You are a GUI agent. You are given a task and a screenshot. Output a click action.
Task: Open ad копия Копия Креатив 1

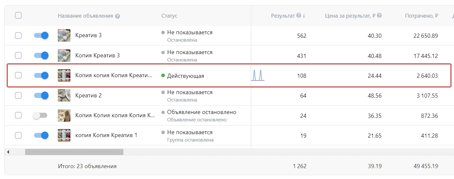tap(106, 135)
